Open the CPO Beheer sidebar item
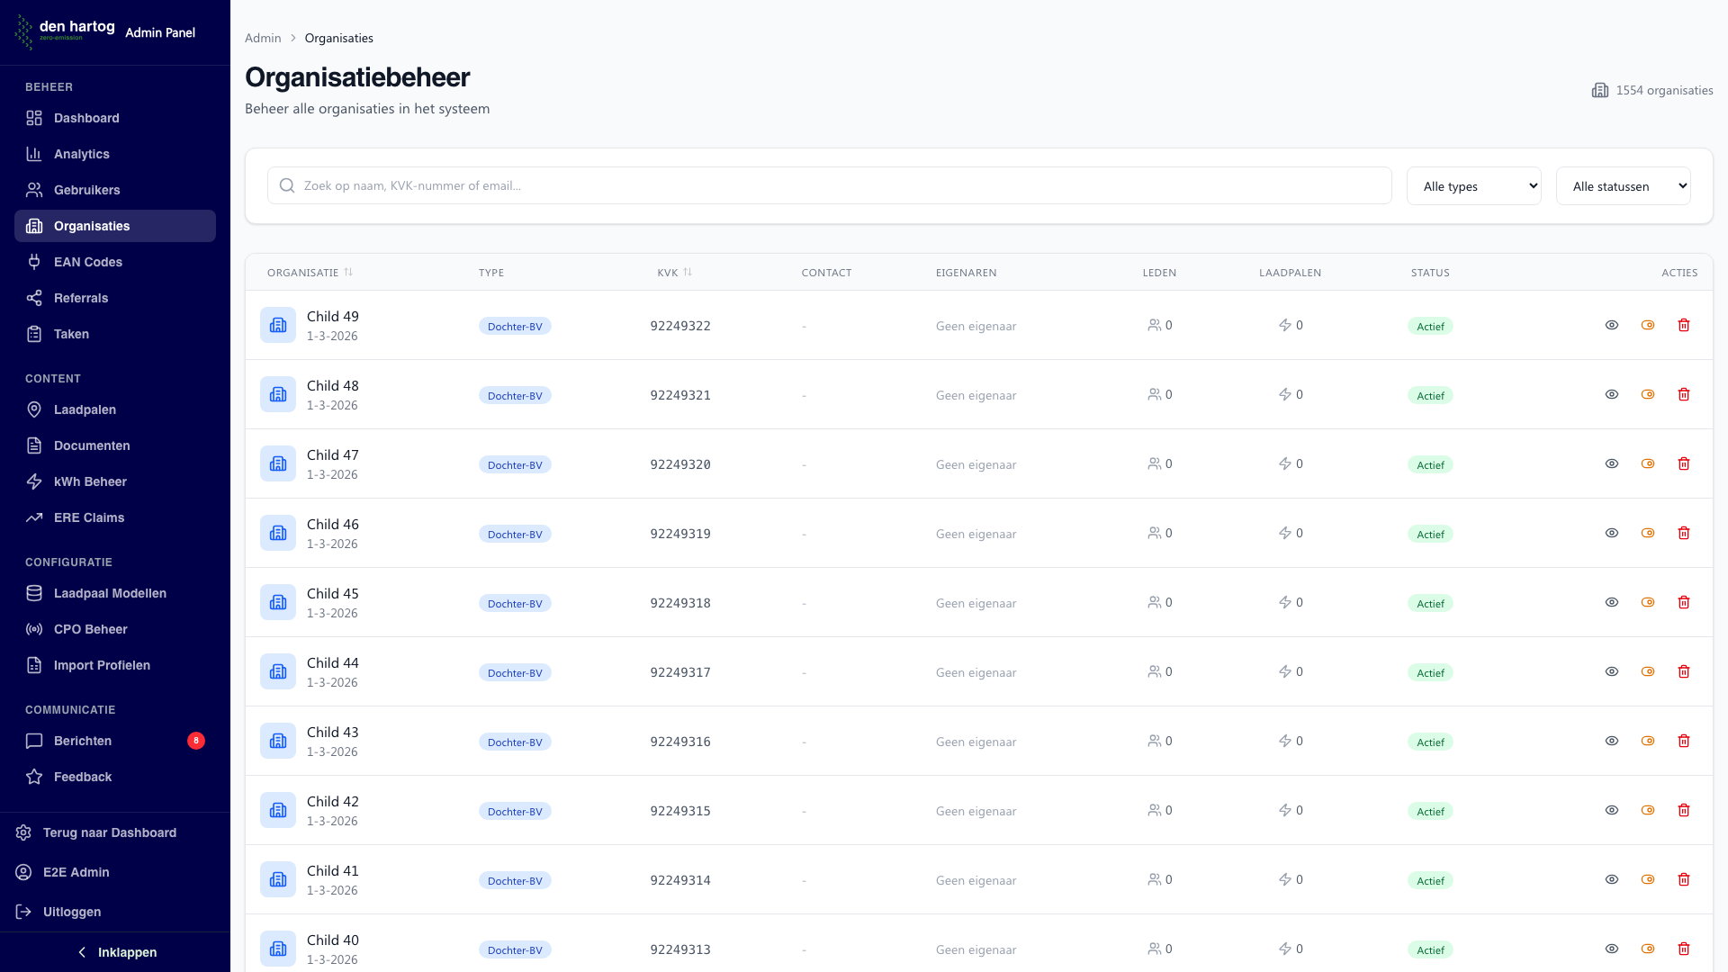This screenshot has height=972, width=1728. click(x=90, y=629)
